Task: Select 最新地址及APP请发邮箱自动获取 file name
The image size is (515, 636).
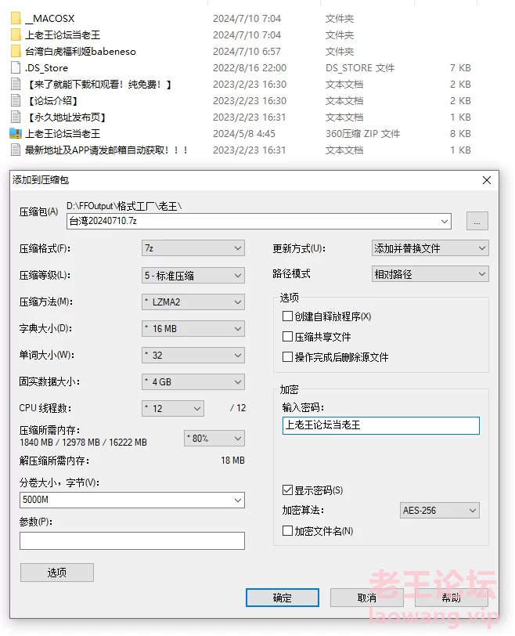Action: click(x=106, y=150)
